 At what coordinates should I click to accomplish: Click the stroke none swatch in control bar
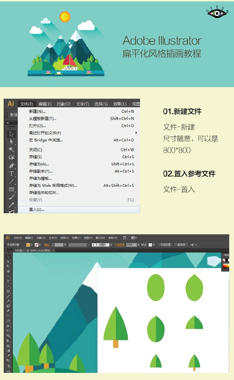36,245
